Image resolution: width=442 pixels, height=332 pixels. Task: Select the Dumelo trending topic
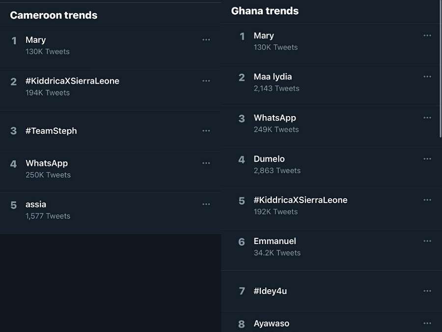click(x=269, y=159)
